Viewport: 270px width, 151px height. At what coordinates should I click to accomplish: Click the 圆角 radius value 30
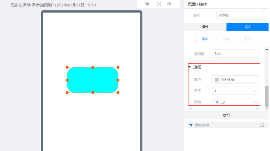pyautogui.click(x=222, y=102)
